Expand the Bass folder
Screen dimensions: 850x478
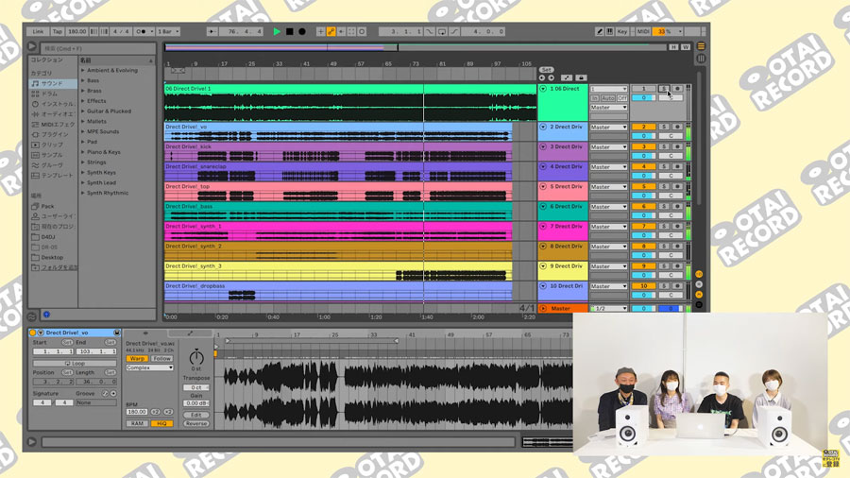click(83, 80)
